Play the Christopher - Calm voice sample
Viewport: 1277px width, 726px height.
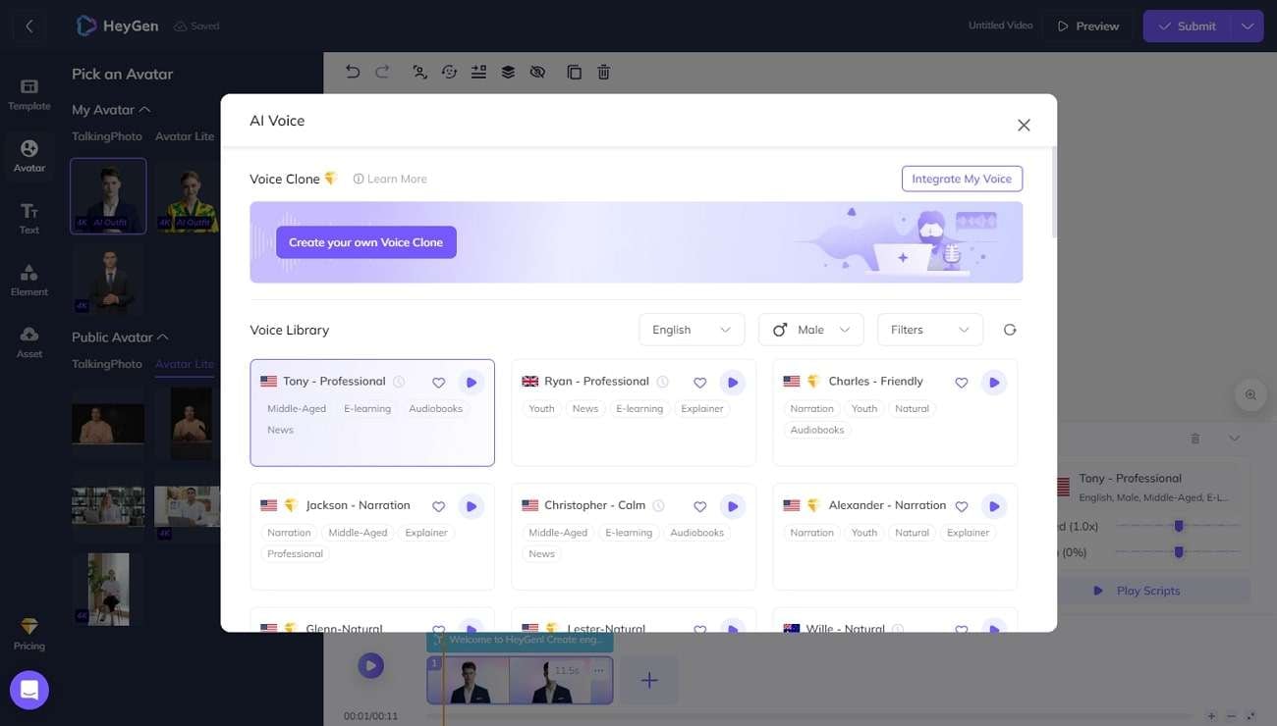point(733,506)
